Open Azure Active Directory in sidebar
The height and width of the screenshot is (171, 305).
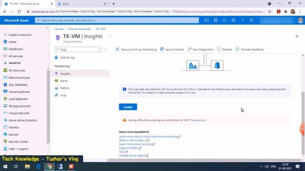[20, 120]
